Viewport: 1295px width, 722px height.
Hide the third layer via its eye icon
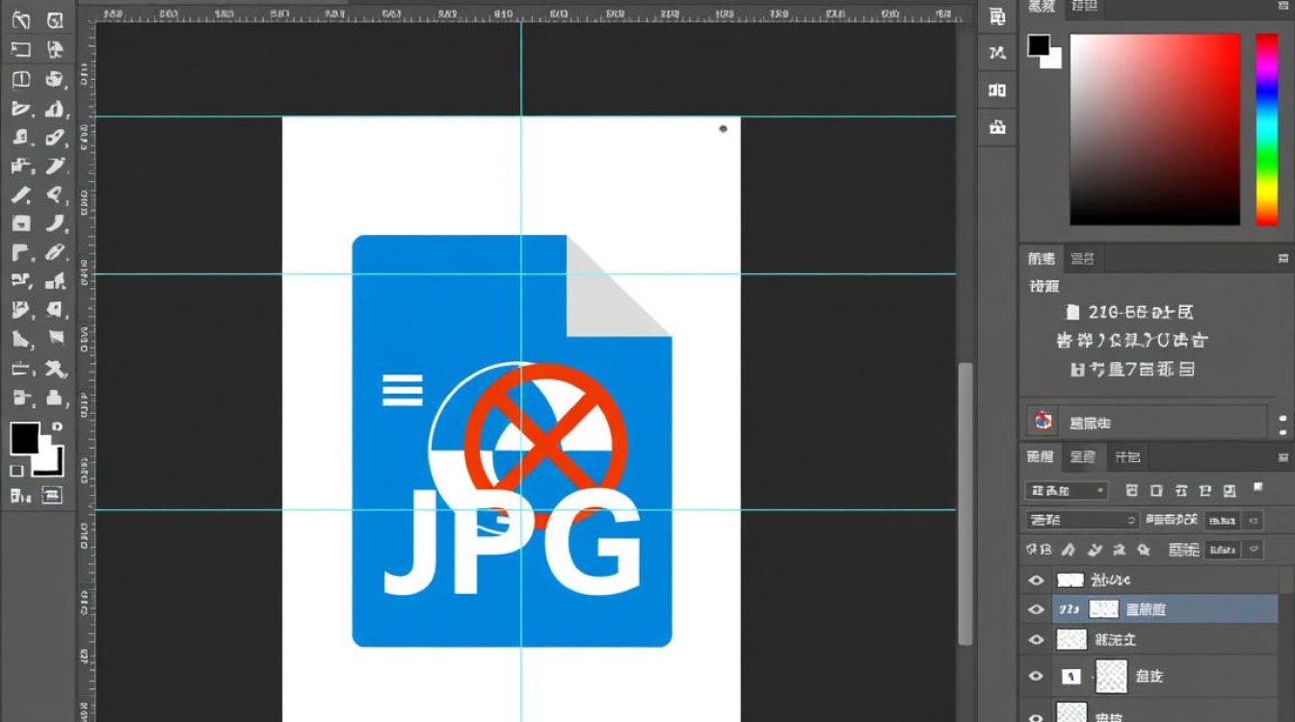[x=1037, y=639]
